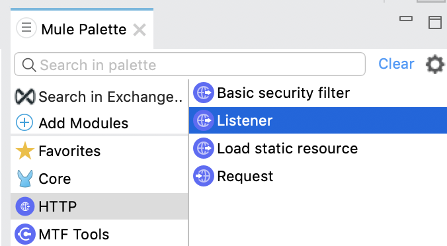Click the Core mule icon

coord(25,179)
